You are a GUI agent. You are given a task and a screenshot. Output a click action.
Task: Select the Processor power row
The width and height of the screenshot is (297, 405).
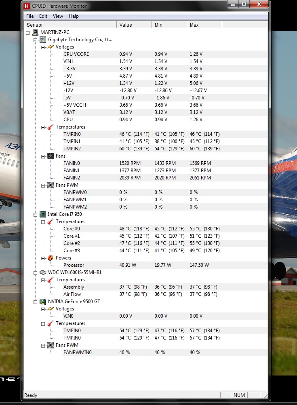pyautogui.click(x=165, y=265)
